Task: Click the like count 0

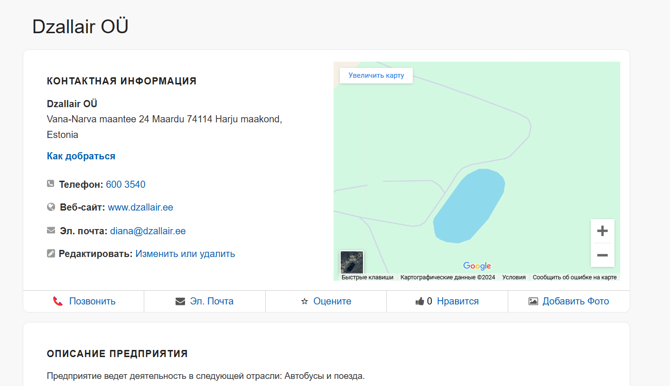Action: tap(429, 301)
